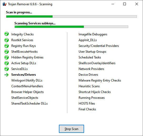Click the green checkmark beside ShellExecuteHooks
The width and height of the screenshot is (143, 136).
(x=7, y=52)
